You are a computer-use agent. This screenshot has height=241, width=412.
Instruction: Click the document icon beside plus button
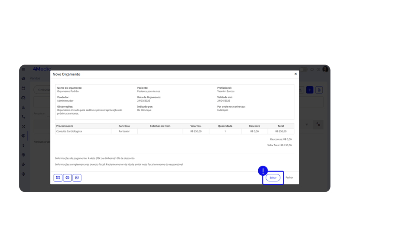click(319, 90)
